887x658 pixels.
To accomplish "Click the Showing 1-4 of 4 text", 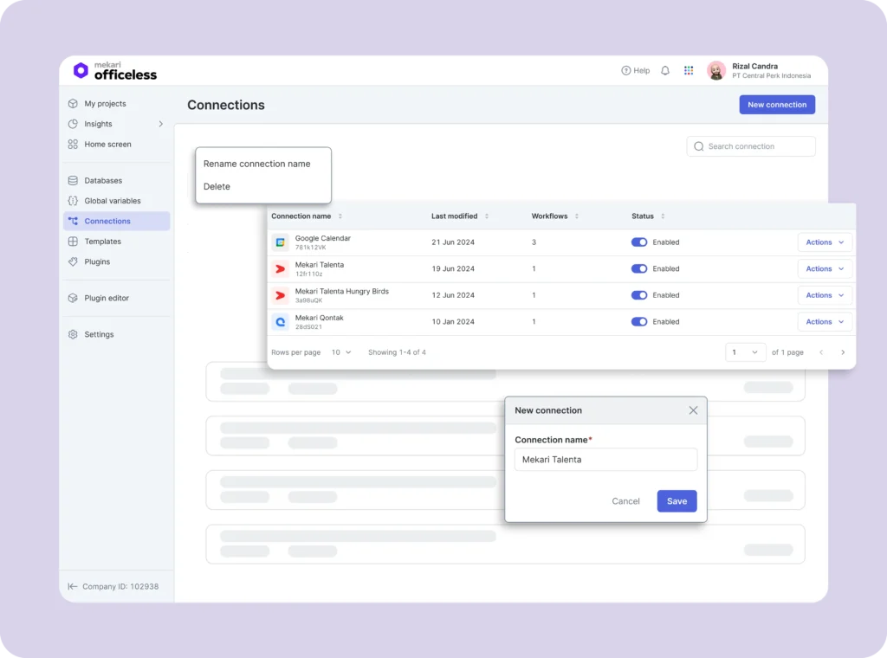I will tap(397, 352).
